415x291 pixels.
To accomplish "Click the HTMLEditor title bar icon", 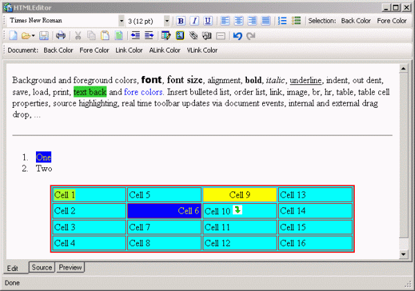I will coord(8,8).
